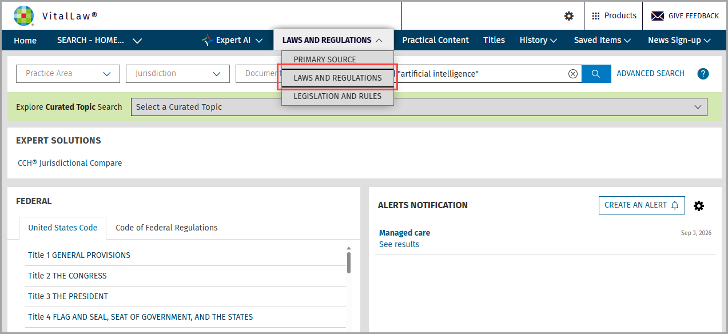Click the Create an Alert button
This screenshot has height=334, width=728.
(x=642, y=205)
